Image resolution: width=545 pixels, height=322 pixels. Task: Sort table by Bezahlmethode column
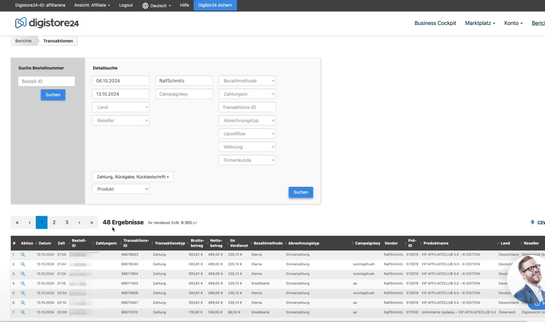click(268, 243)
